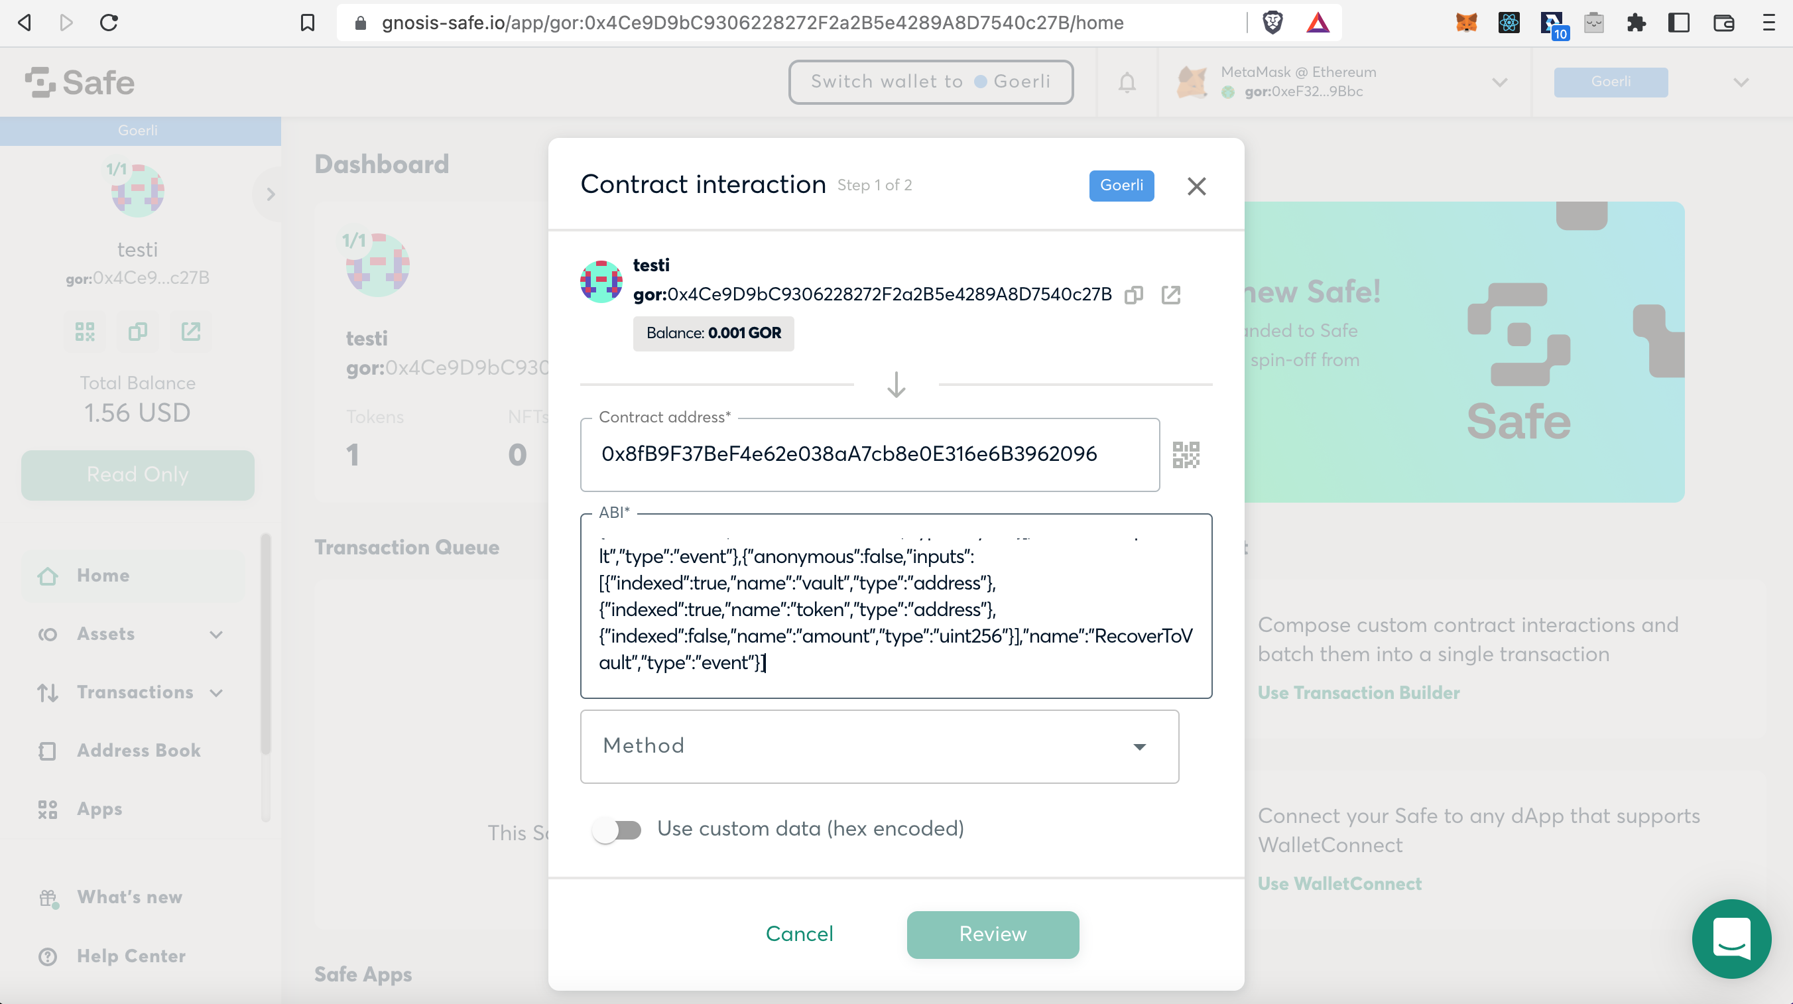Expand the MetaMask wallet chevron
Viewport: 1793px width, 1004px height.
tap(1499, 83)
